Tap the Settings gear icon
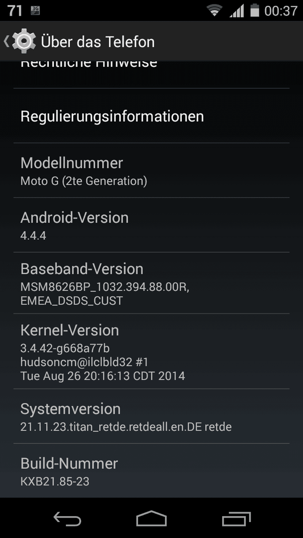303x538 pixels. [x=24, y=41]
